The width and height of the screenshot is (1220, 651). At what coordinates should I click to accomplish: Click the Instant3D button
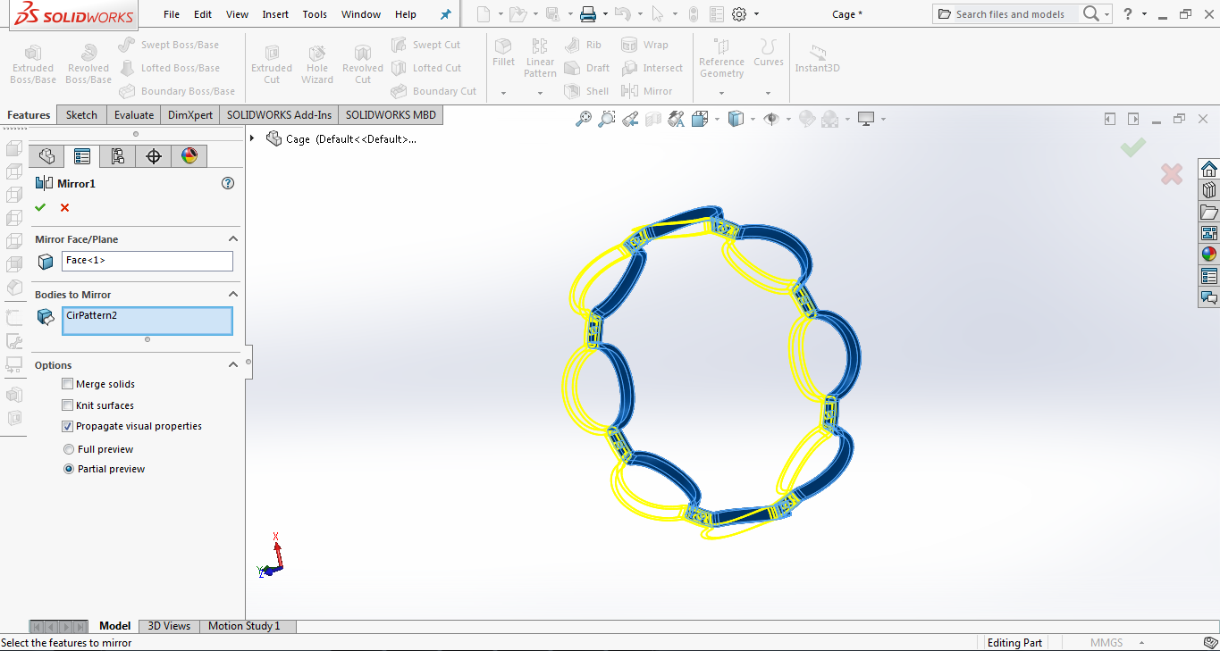[817, 58]
